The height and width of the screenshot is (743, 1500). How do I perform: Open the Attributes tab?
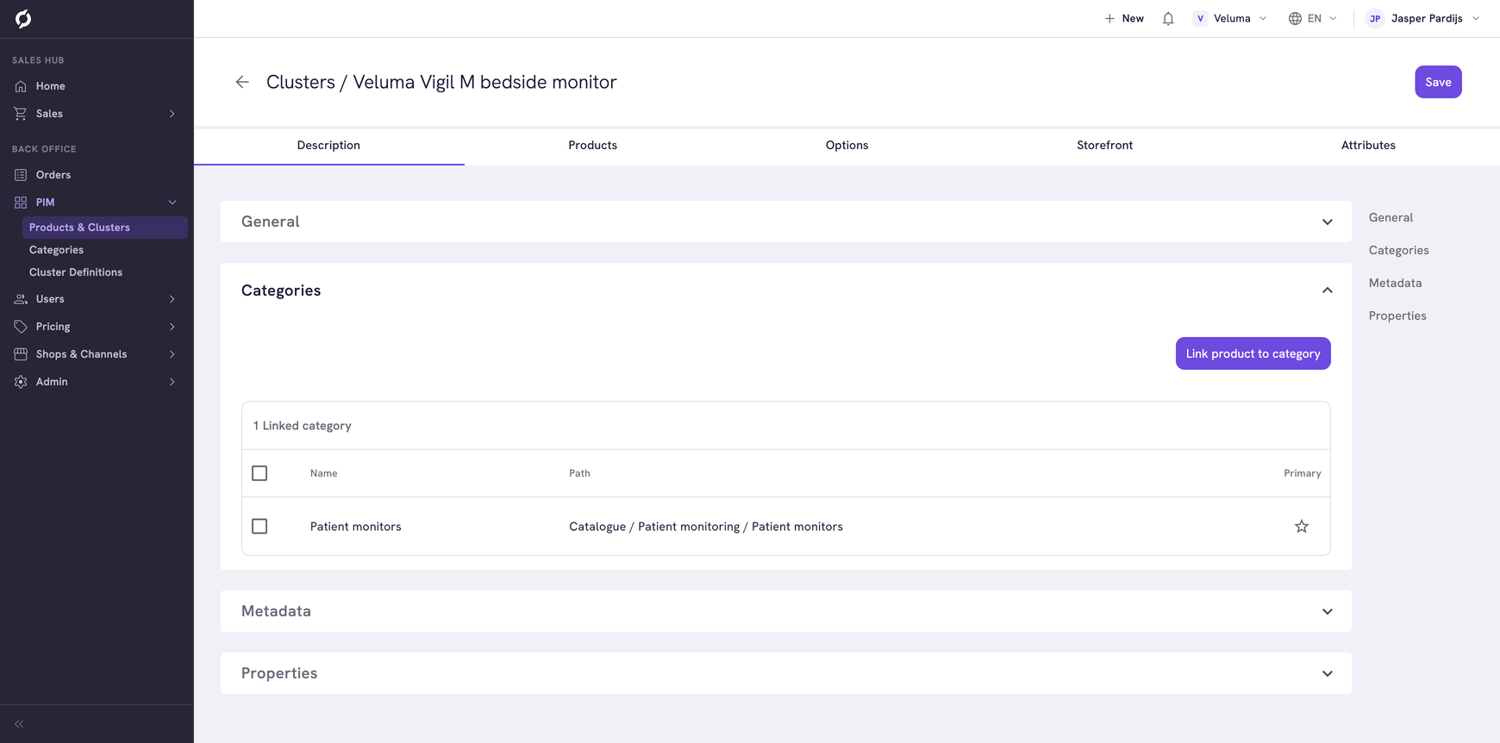coord(1368,146)
